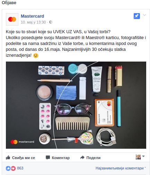
Task: Open the acting-as profile dropdown arrow
Action: point(143,156)
